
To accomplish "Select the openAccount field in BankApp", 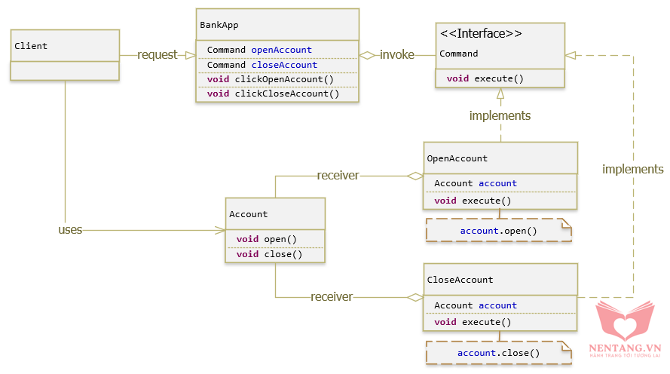I will click(281, 50).
